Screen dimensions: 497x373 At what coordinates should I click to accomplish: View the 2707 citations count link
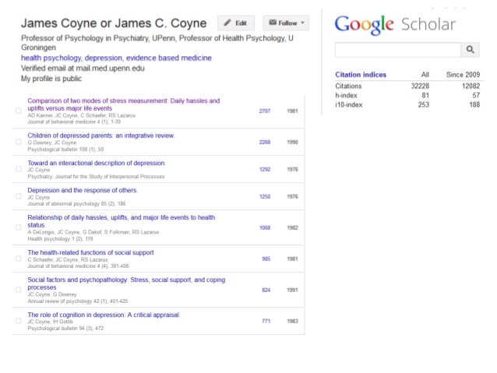tap(265, 111)
